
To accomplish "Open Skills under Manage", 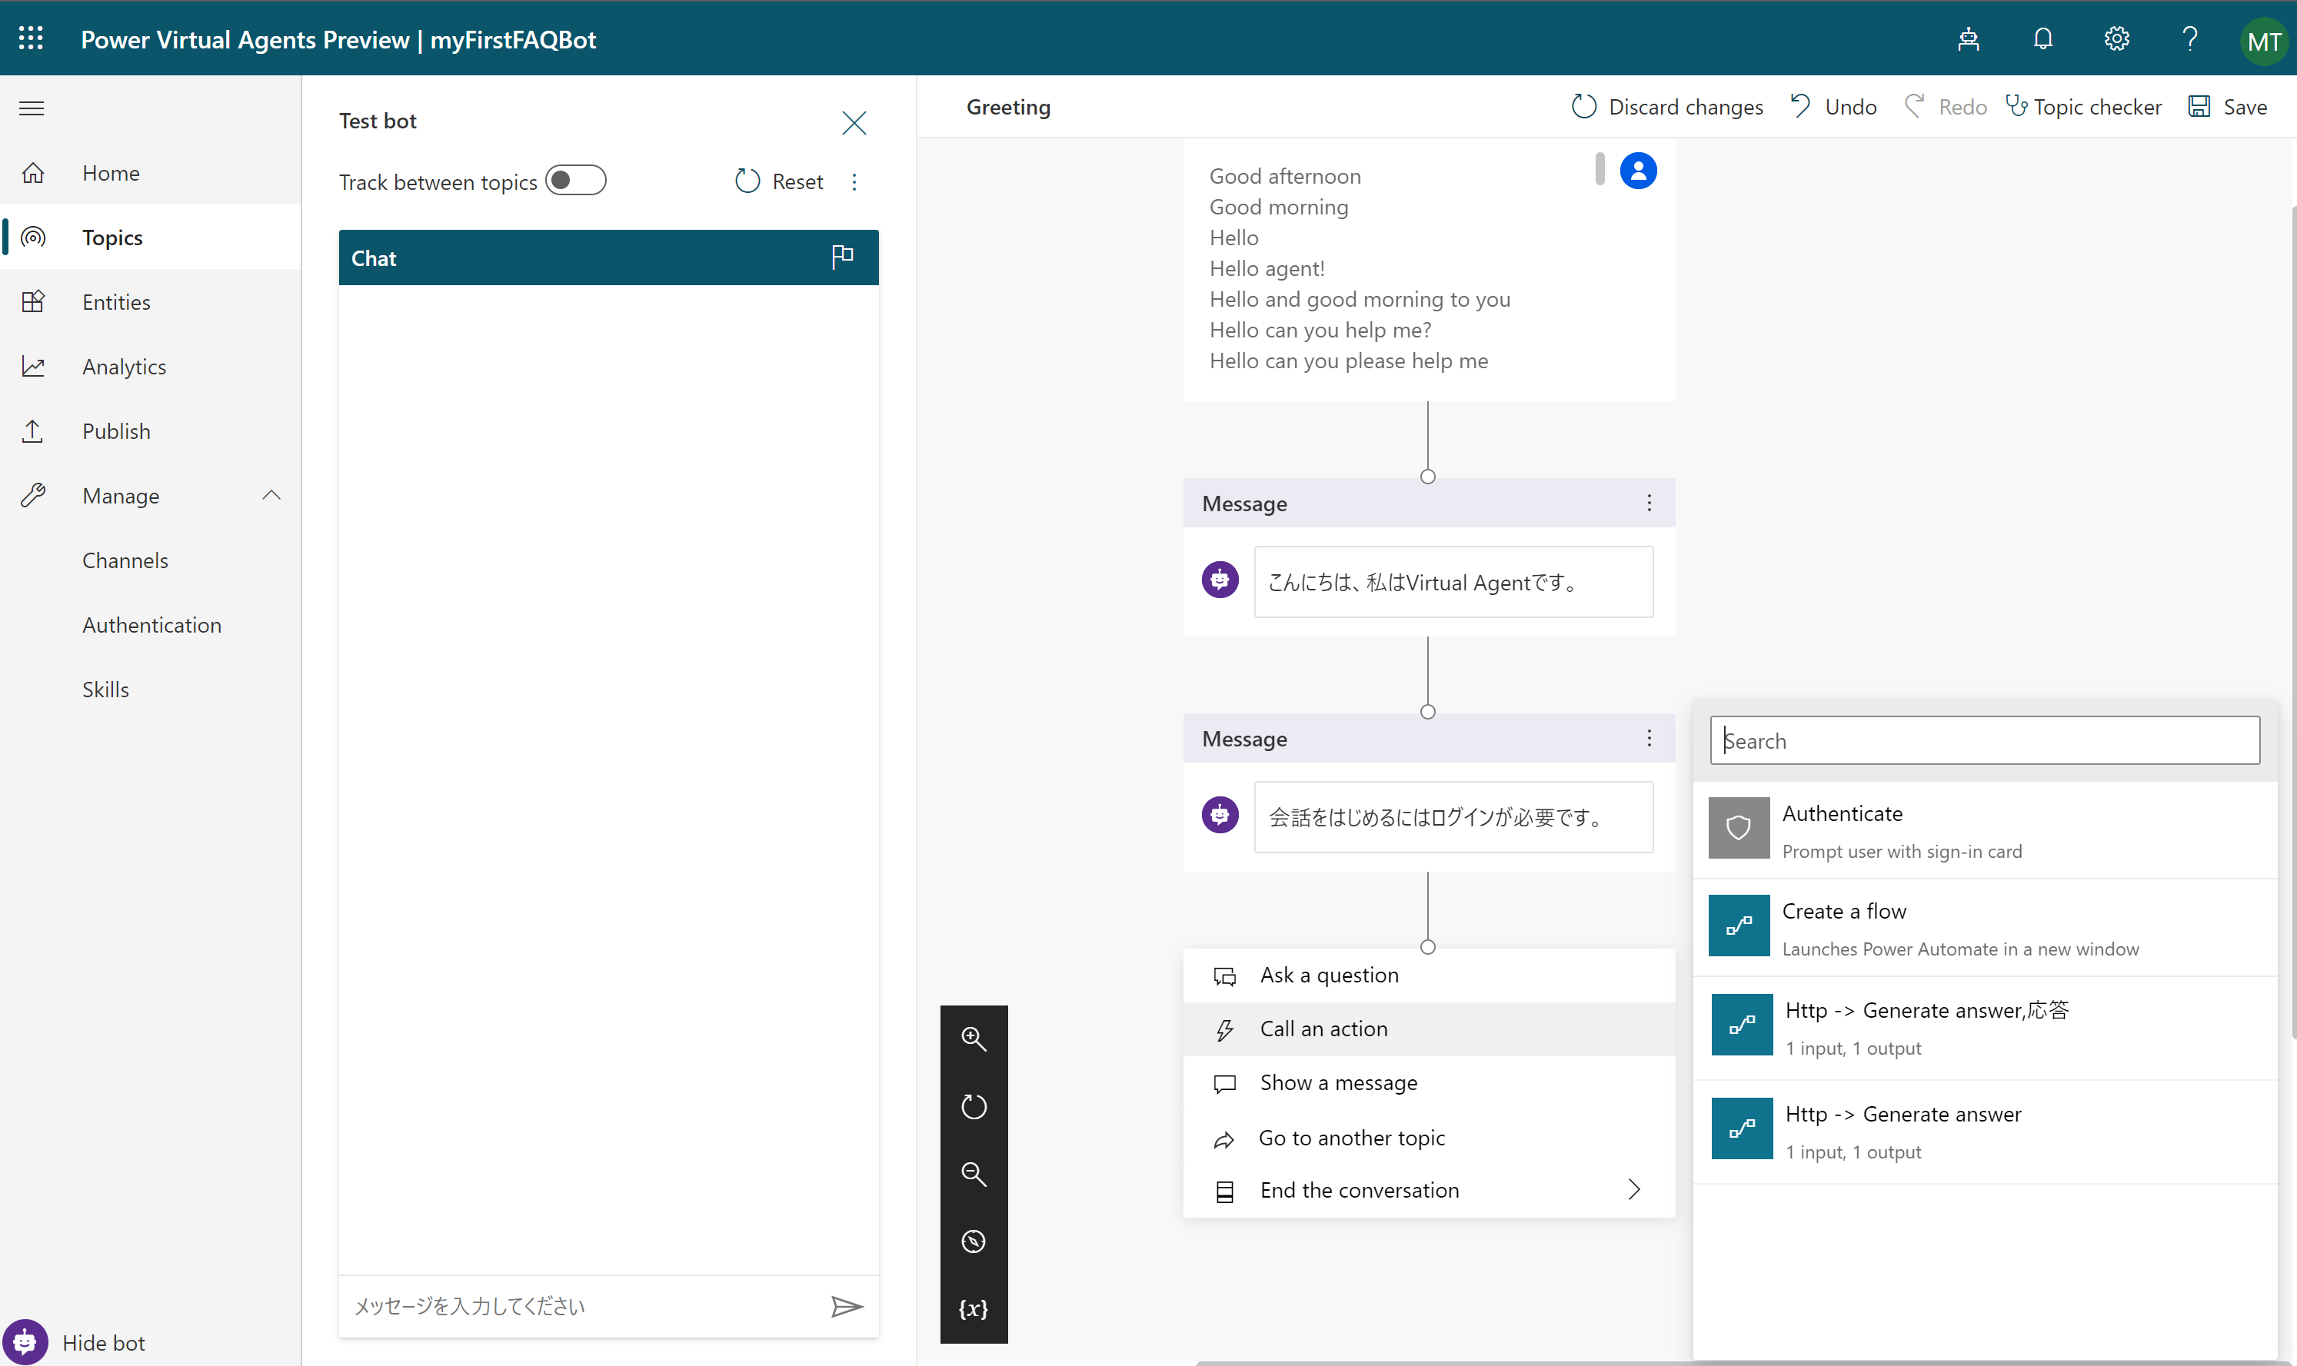I will tap(106, 690).
